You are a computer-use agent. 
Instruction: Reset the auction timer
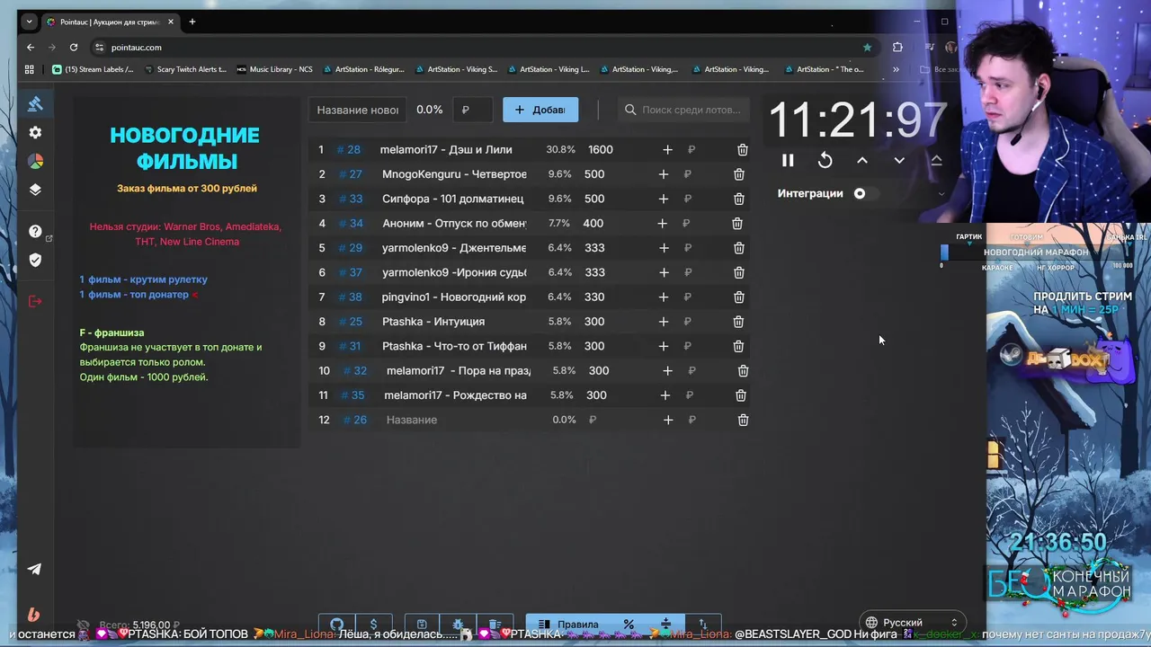coord(825,161)
